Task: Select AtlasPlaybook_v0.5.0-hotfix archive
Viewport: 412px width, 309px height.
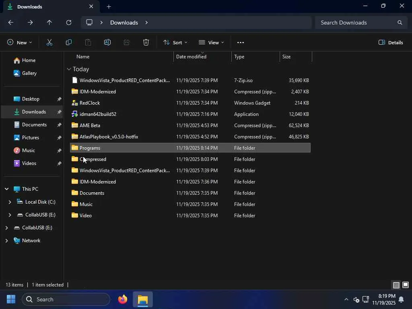Action: (190, 137)
